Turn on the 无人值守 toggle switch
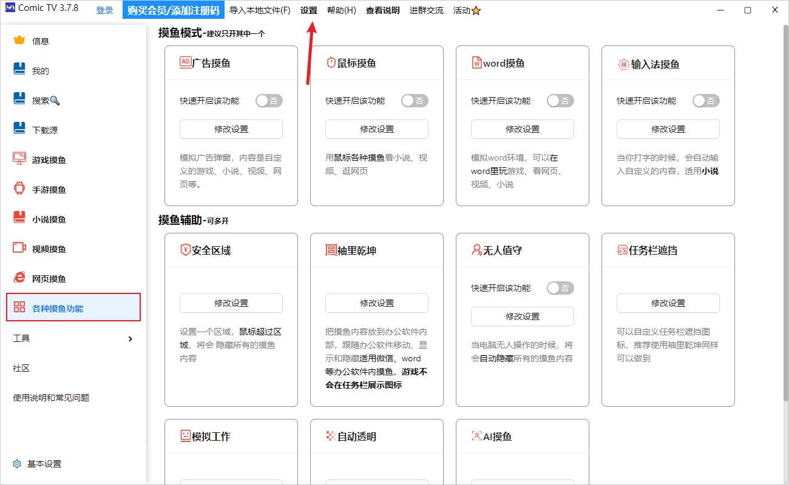The width and height of the screenshot is (789, 485). coord(560,288)
